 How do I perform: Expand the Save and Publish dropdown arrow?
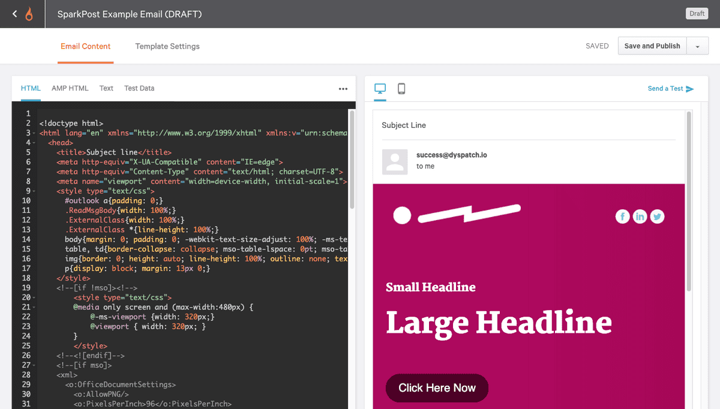point(697,46)
